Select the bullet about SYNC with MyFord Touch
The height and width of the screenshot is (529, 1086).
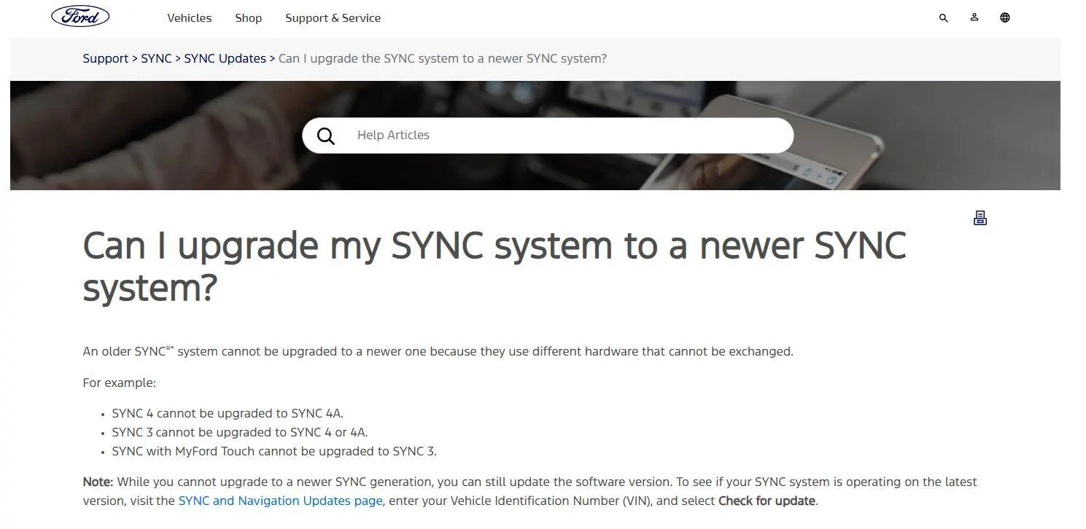(274, 451)
